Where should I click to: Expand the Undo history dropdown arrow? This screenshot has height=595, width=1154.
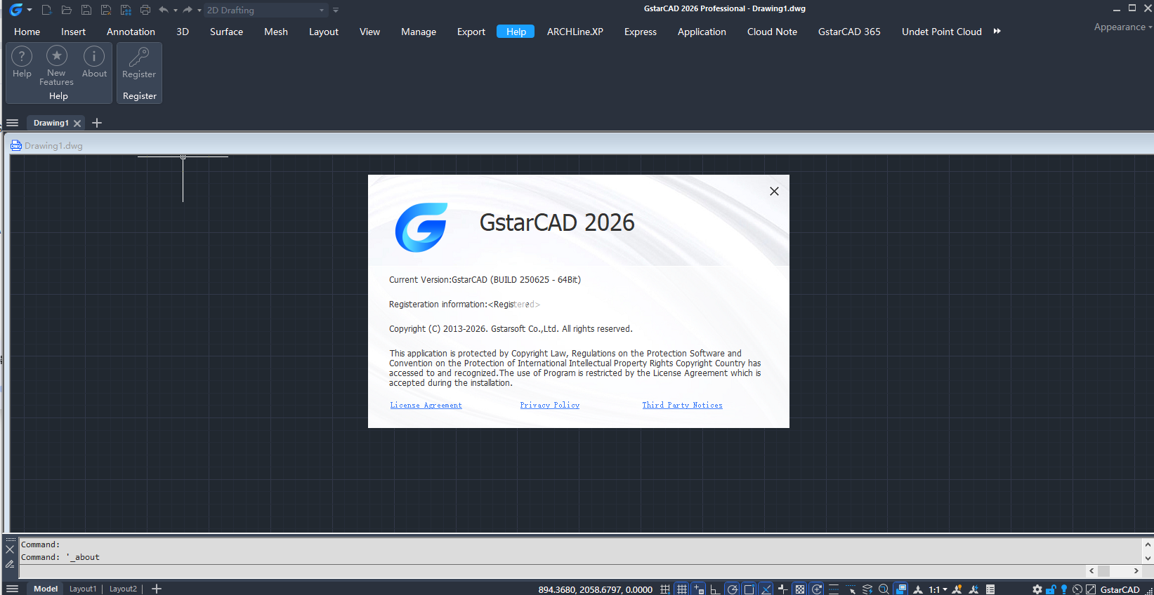click(176, 11)
